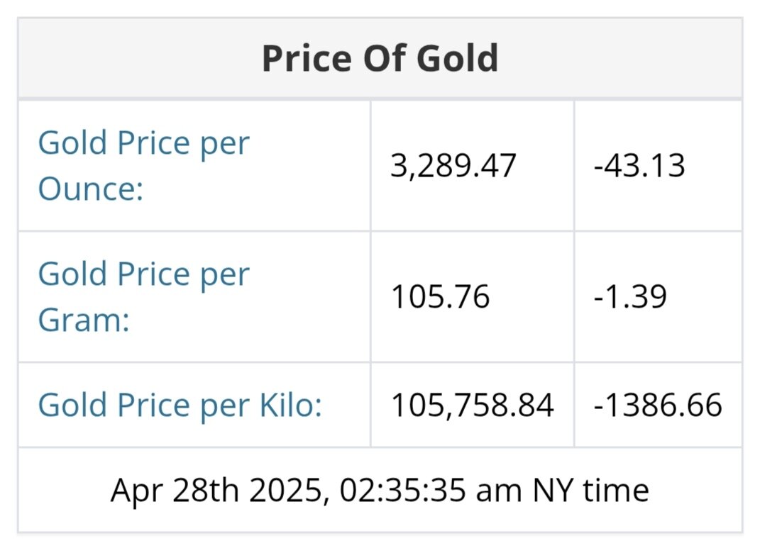
Task: Click the Apr 28th 2025 date text
Action: coord(219,490)
